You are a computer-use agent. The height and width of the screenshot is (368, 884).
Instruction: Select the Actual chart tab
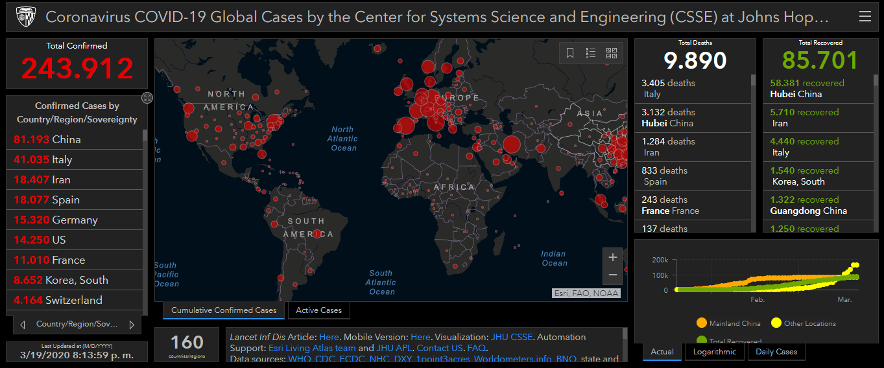pos(662,352)
